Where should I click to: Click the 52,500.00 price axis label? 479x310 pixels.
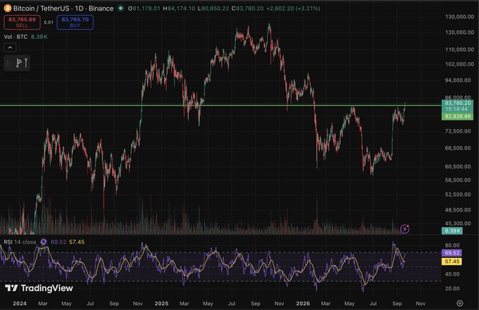coord(458,194)
